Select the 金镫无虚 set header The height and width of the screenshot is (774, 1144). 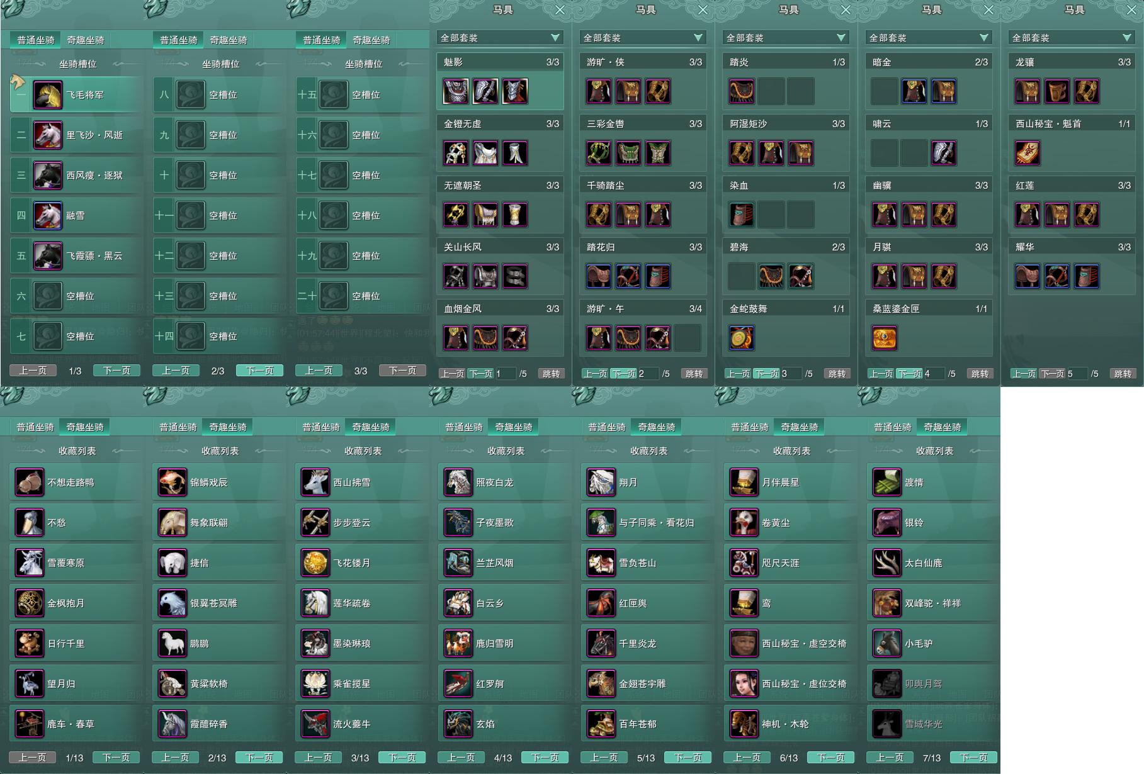pyautogui.click(x=501, y=124)
